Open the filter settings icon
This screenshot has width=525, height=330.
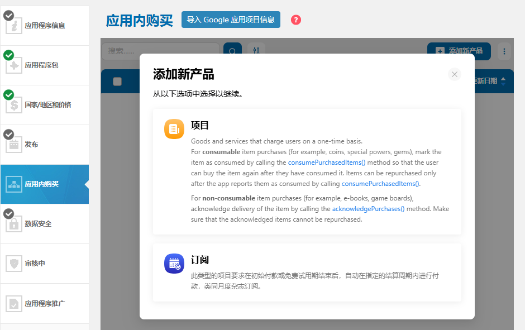tap(256, 51)
